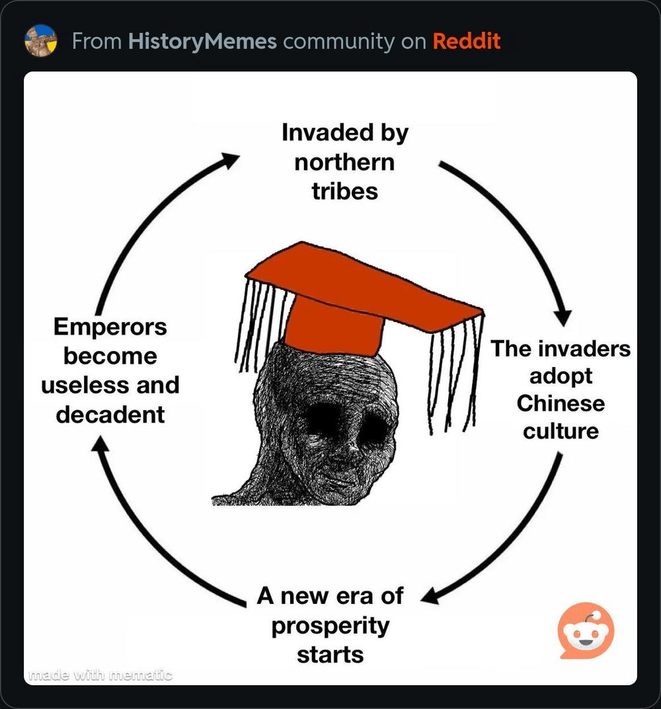Open the HistoryMemes community link
The width and height of the screenshot is (661, 709).
click(x=202, y=41)
